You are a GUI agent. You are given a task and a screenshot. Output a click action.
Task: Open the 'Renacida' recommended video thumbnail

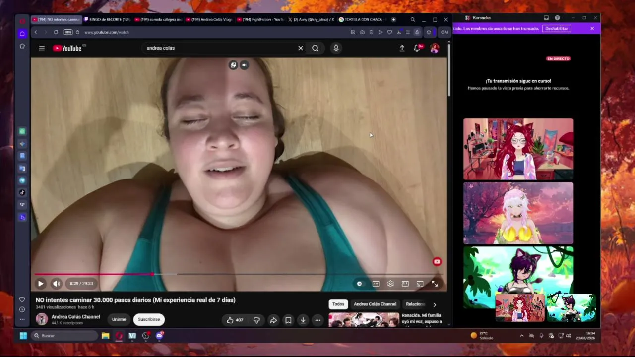[x=364, y=319]
